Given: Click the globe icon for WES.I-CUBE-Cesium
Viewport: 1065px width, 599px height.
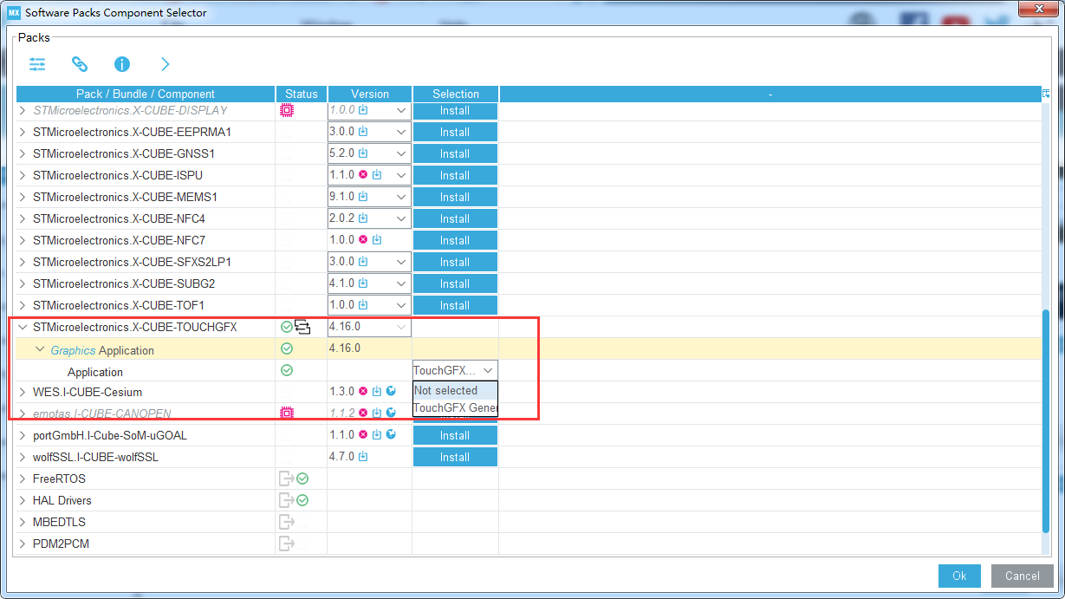Looking at the screenshot, I should tap(391, 392).
